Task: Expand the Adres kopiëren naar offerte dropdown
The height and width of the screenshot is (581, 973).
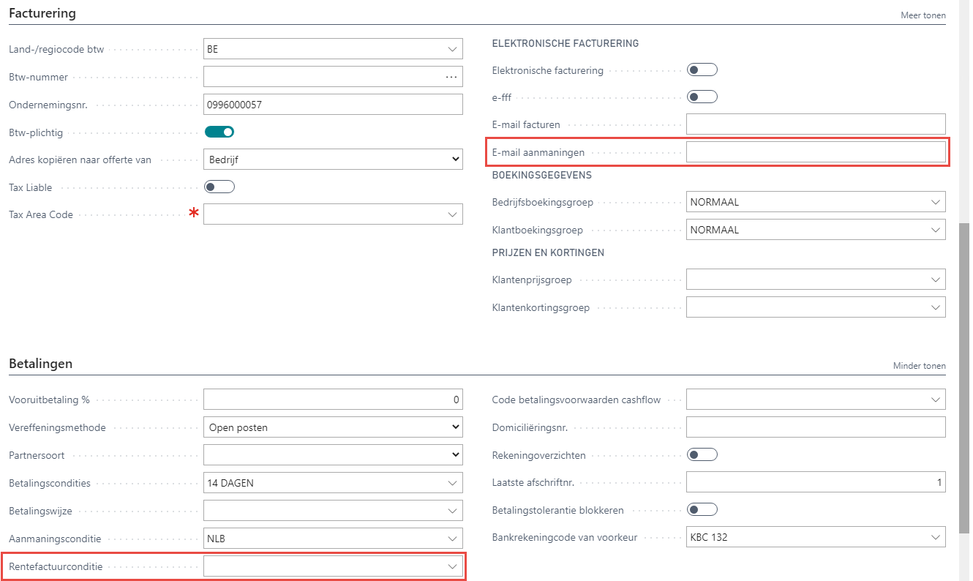Action: [x=456, y=160]
